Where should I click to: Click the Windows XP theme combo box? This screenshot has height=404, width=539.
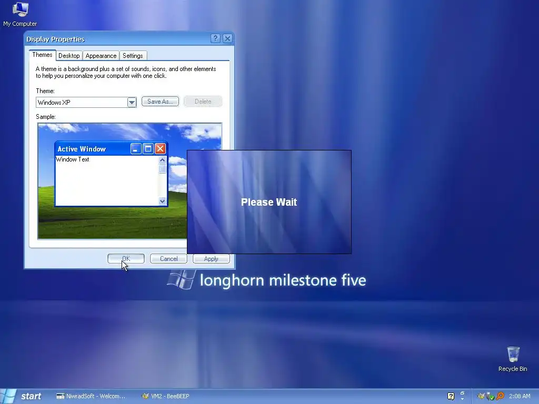(x=86, y=103)
